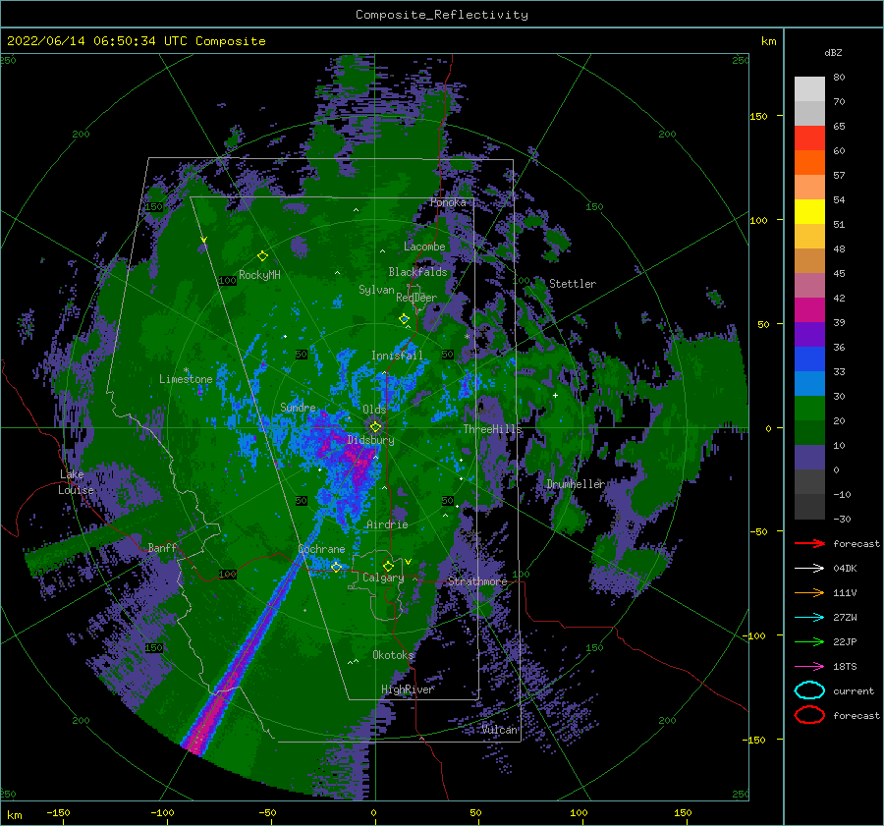Select the yellow diamond marker above Calgary

(x=388, y=566)
